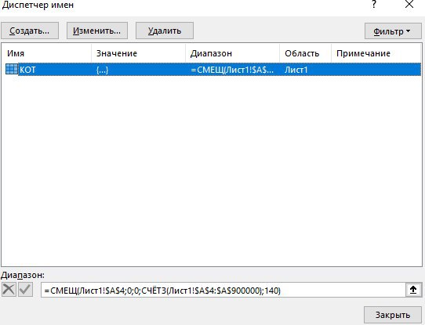Click the {...} value cell

(x=102, y=70)
